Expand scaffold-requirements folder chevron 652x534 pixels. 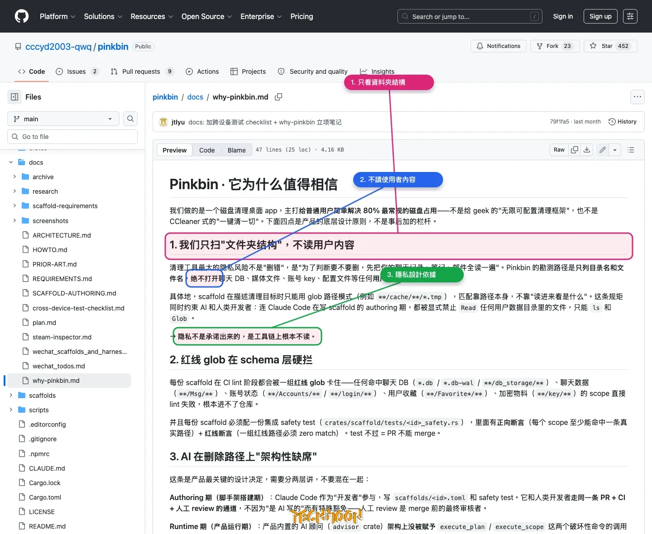14,206
